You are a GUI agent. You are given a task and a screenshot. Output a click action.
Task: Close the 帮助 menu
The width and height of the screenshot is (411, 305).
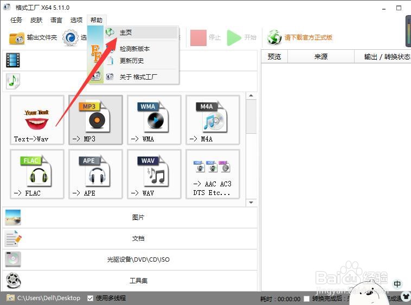pyautogui.click(x=97, y=20)
